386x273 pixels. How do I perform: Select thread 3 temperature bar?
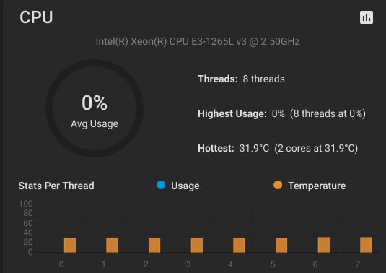tap(197, 245)
